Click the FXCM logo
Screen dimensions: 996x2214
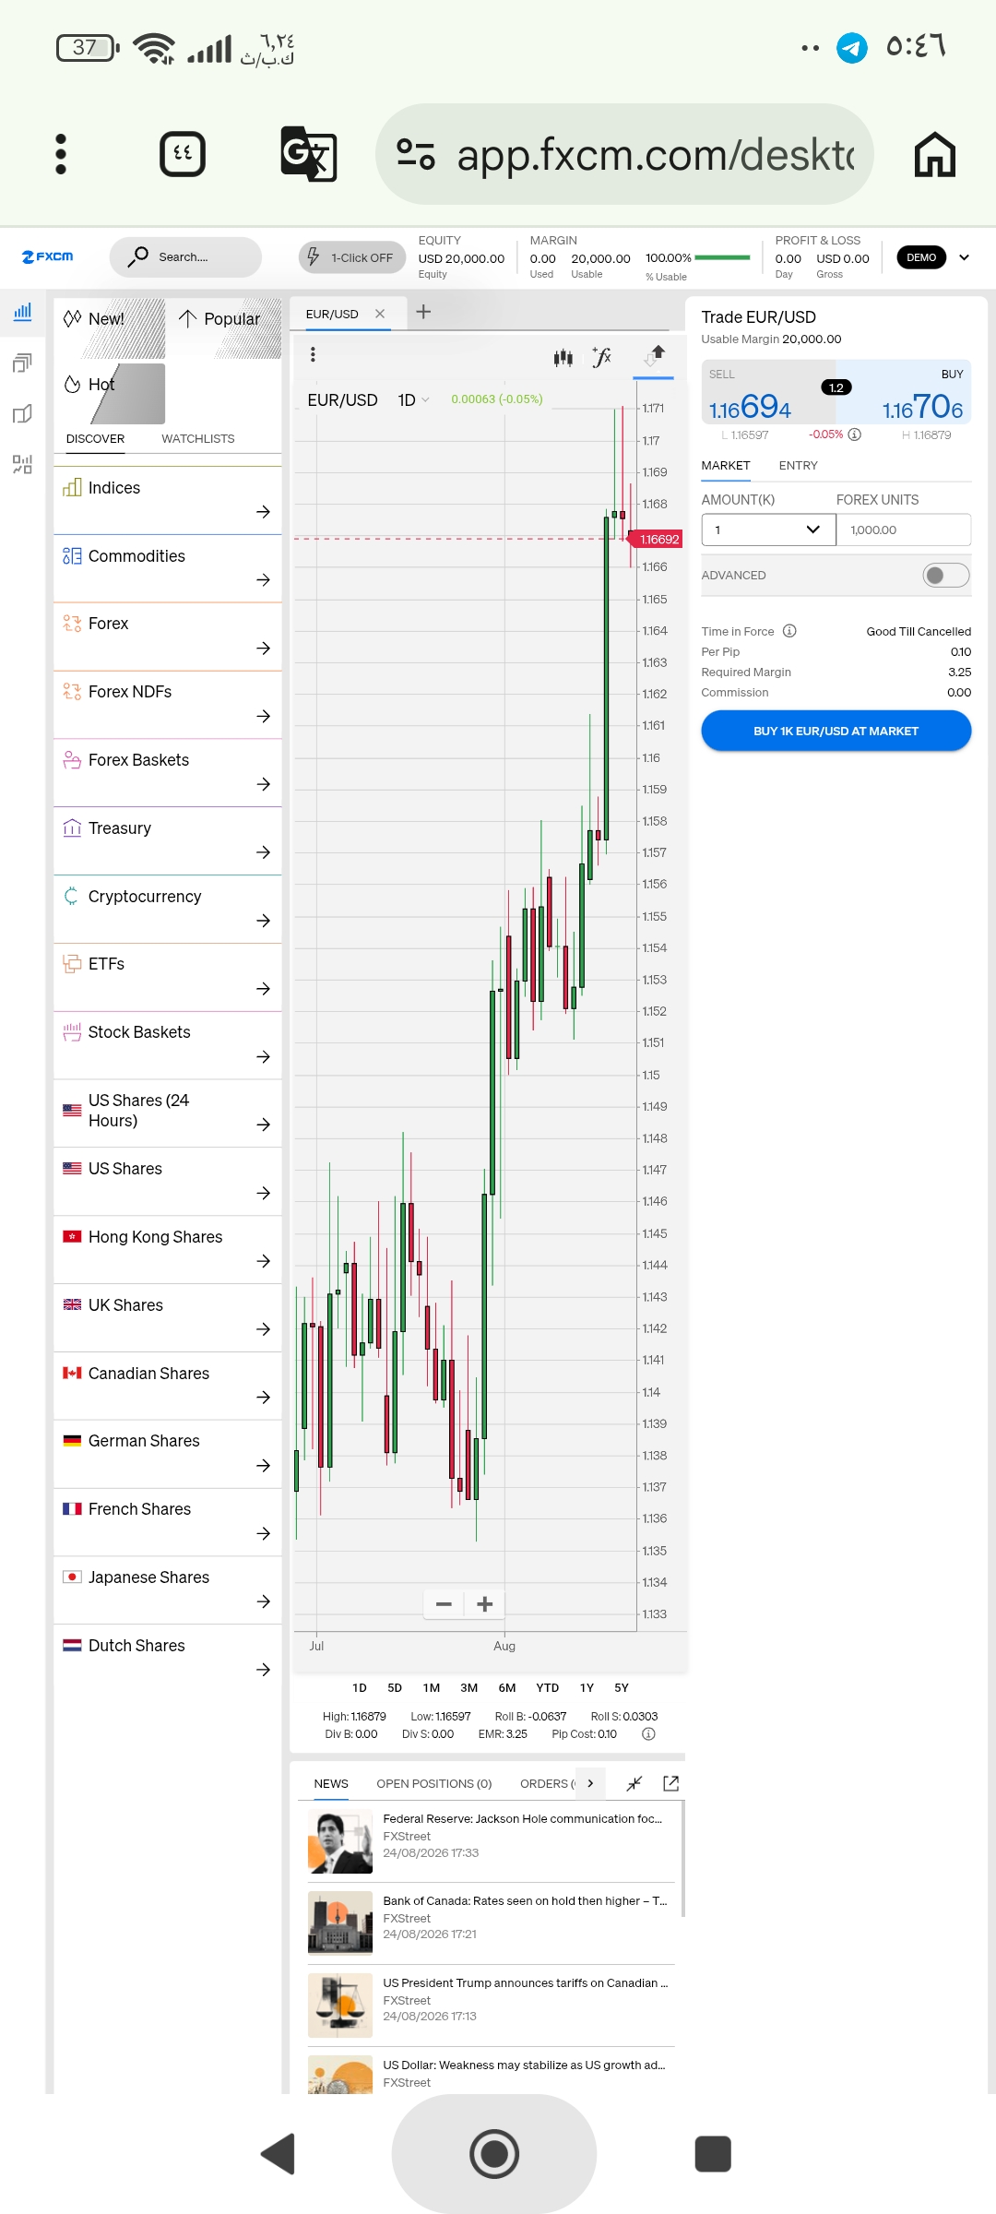pyautogui.click(x=48, y=256)
